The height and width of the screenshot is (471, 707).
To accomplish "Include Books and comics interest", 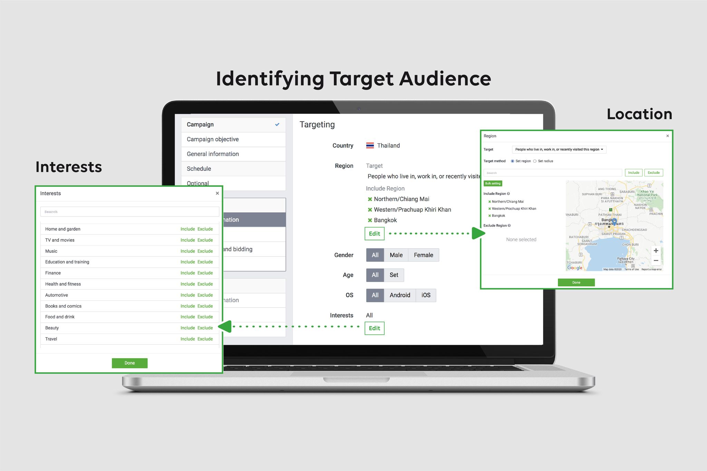I will [188, 306].
